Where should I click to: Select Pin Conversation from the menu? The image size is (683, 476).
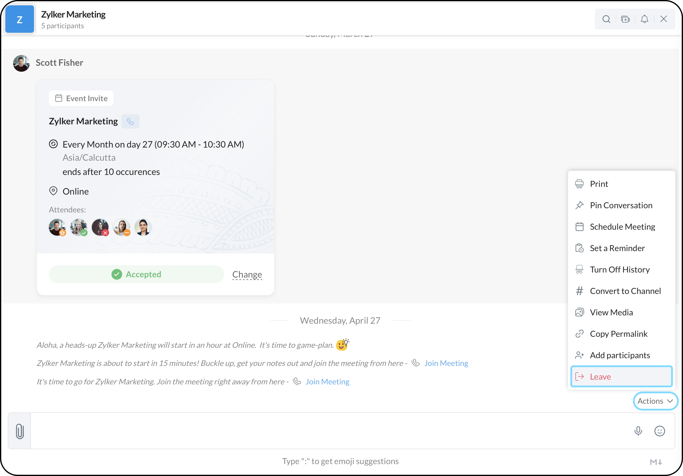tap(621, 205)
